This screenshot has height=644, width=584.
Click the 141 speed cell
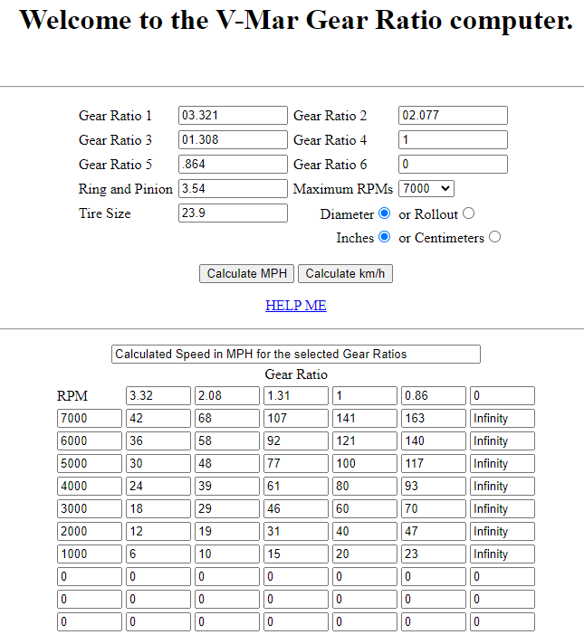365,418
